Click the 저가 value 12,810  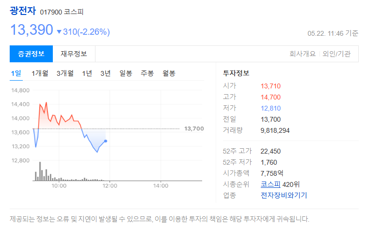pyautogui.click(x=270, y=109)
